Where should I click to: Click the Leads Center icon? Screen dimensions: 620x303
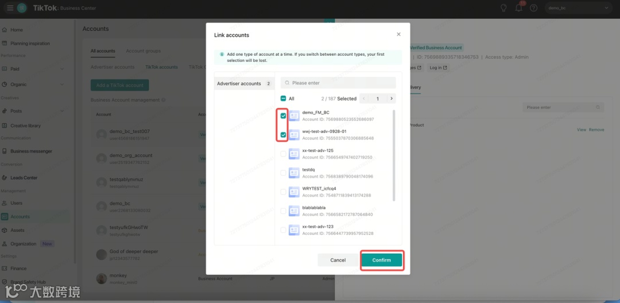pos(5,178)
